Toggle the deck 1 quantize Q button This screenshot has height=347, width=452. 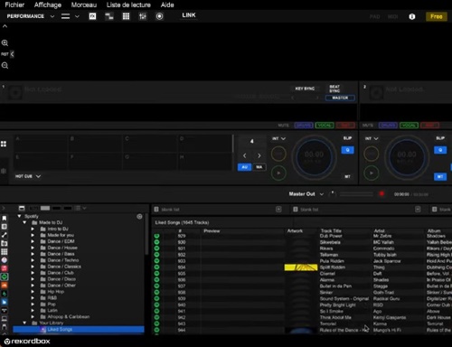tap(347, 150)
